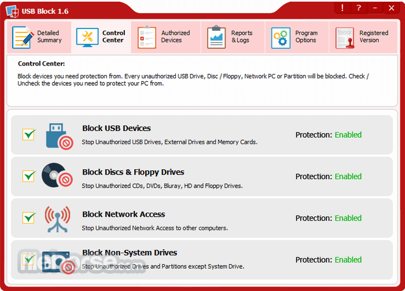Click the Detailed Summary notepad icon
Screen dimensions: 405x291
(x=23, y=37)
